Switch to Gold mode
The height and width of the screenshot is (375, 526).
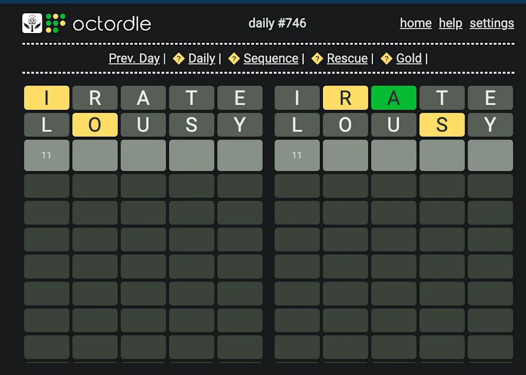409,58
